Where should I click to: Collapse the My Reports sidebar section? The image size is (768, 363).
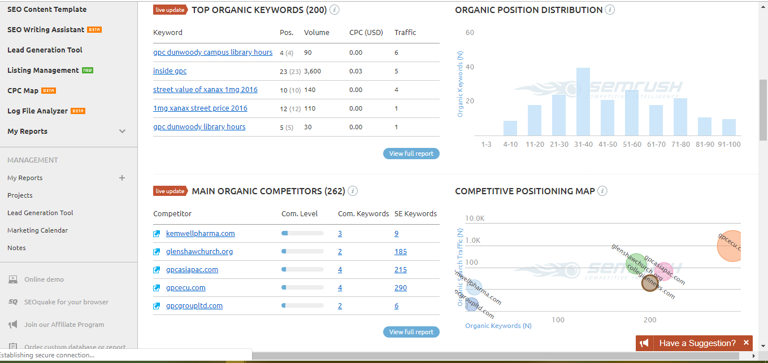[x=122, y=131]
